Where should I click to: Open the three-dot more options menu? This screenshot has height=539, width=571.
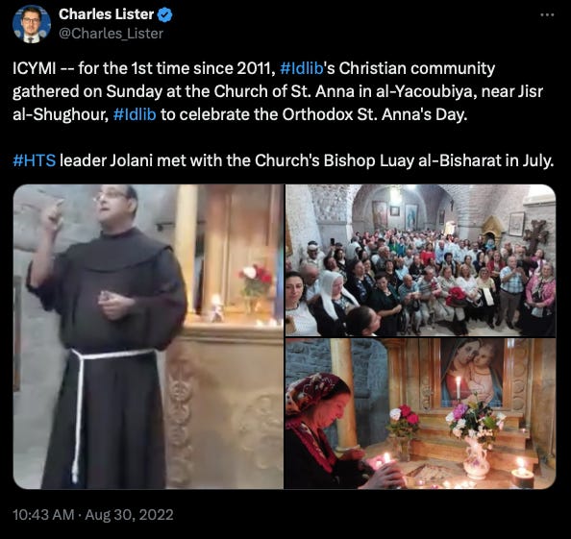point(547,15)
